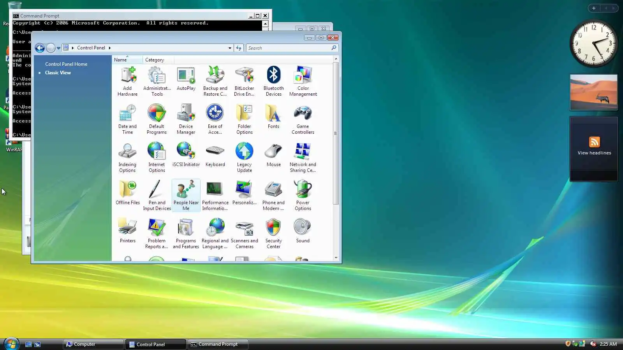Click Switch between windows quick launch icon
Screen dimensions: 623x350
tap(37, 344)
